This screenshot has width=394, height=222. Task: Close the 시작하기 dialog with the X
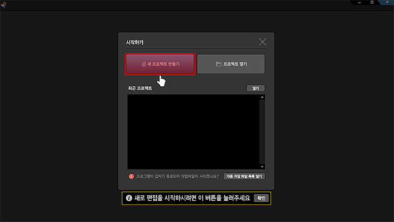[262, 42]
